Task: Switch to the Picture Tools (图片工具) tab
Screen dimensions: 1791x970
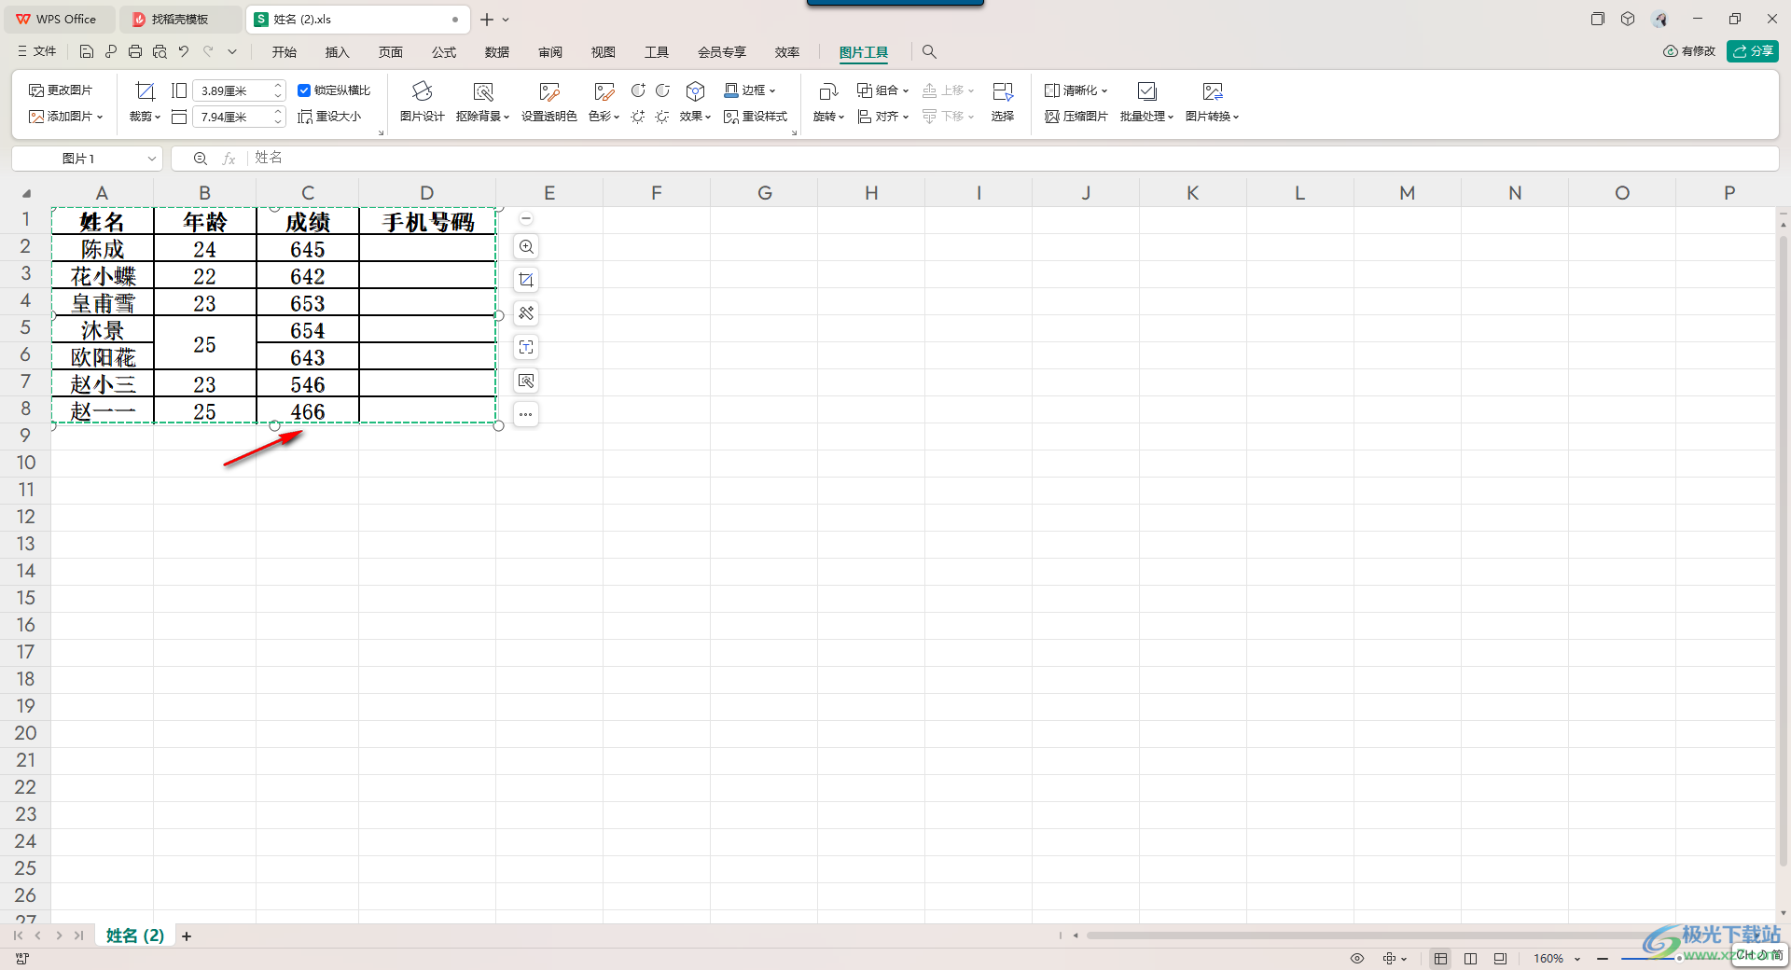Action: 864,52
